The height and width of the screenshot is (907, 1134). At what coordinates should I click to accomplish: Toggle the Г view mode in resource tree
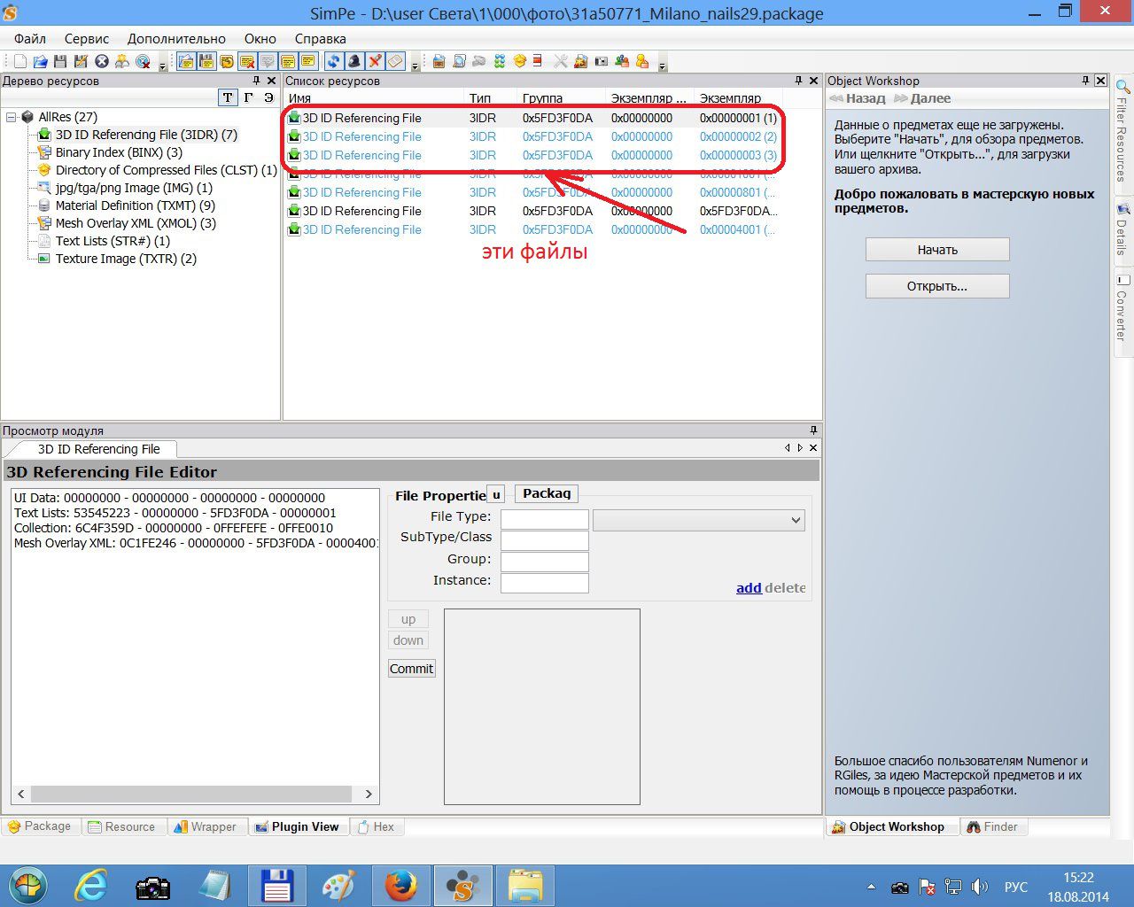click(248, 97)
